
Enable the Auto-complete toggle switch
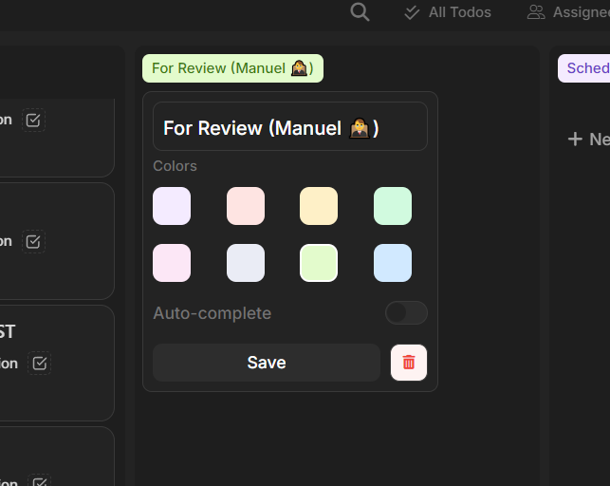[406, 313]
